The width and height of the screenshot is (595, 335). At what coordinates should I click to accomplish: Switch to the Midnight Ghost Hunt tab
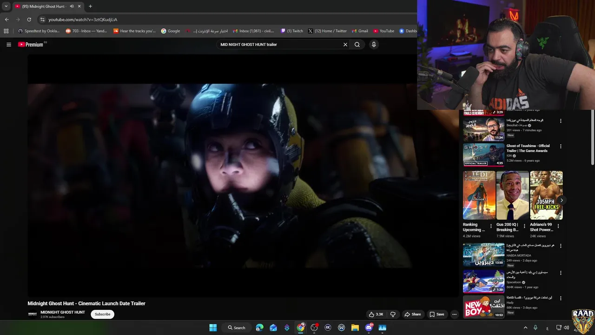(47, 7)
